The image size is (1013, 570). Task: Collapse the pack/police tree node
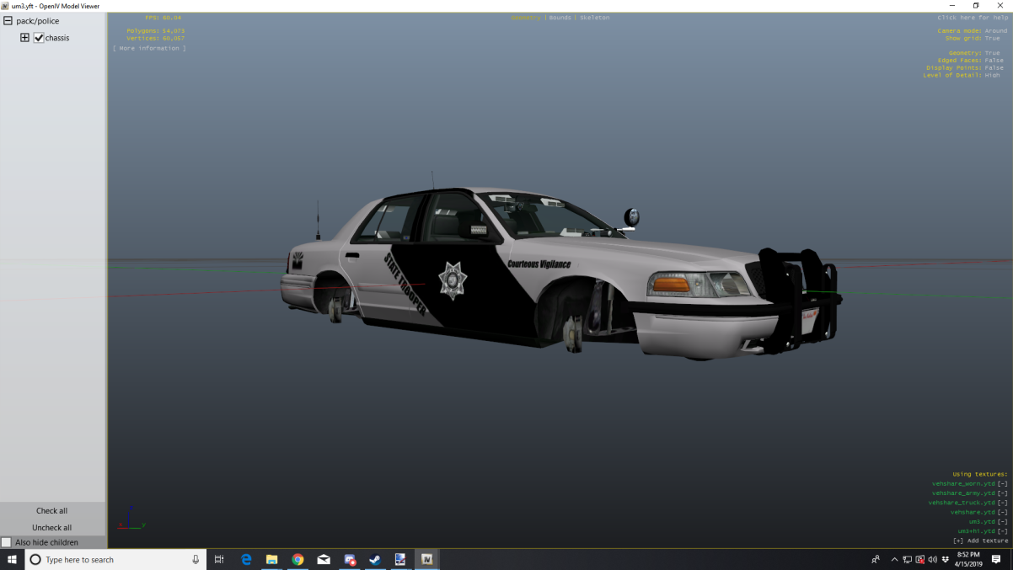pos(8,21)
